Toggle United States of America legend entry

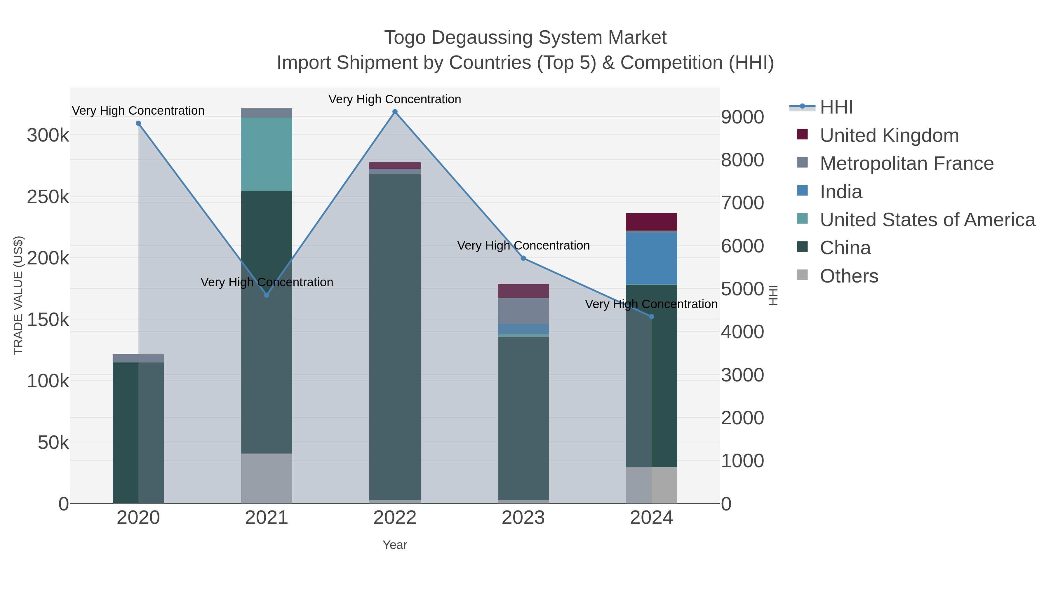(916, 220)
